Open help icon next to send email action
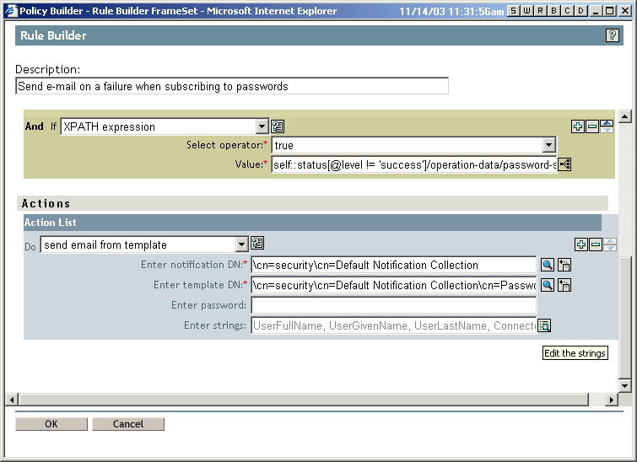637x462 pixels. tap(257, 243)
